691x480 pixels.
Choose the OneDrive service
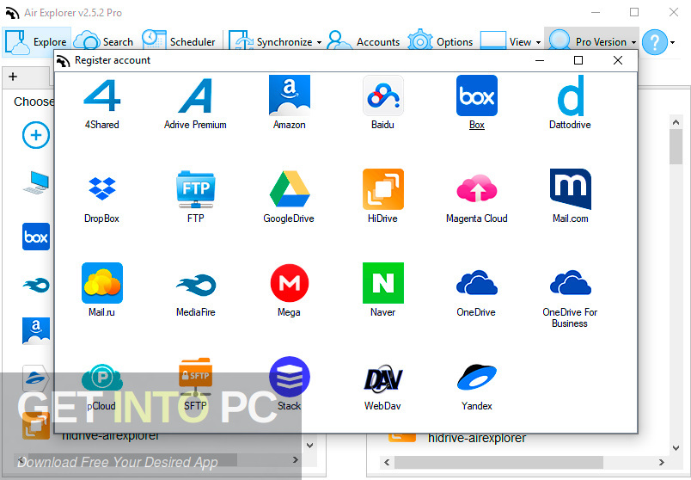[476, 290]
